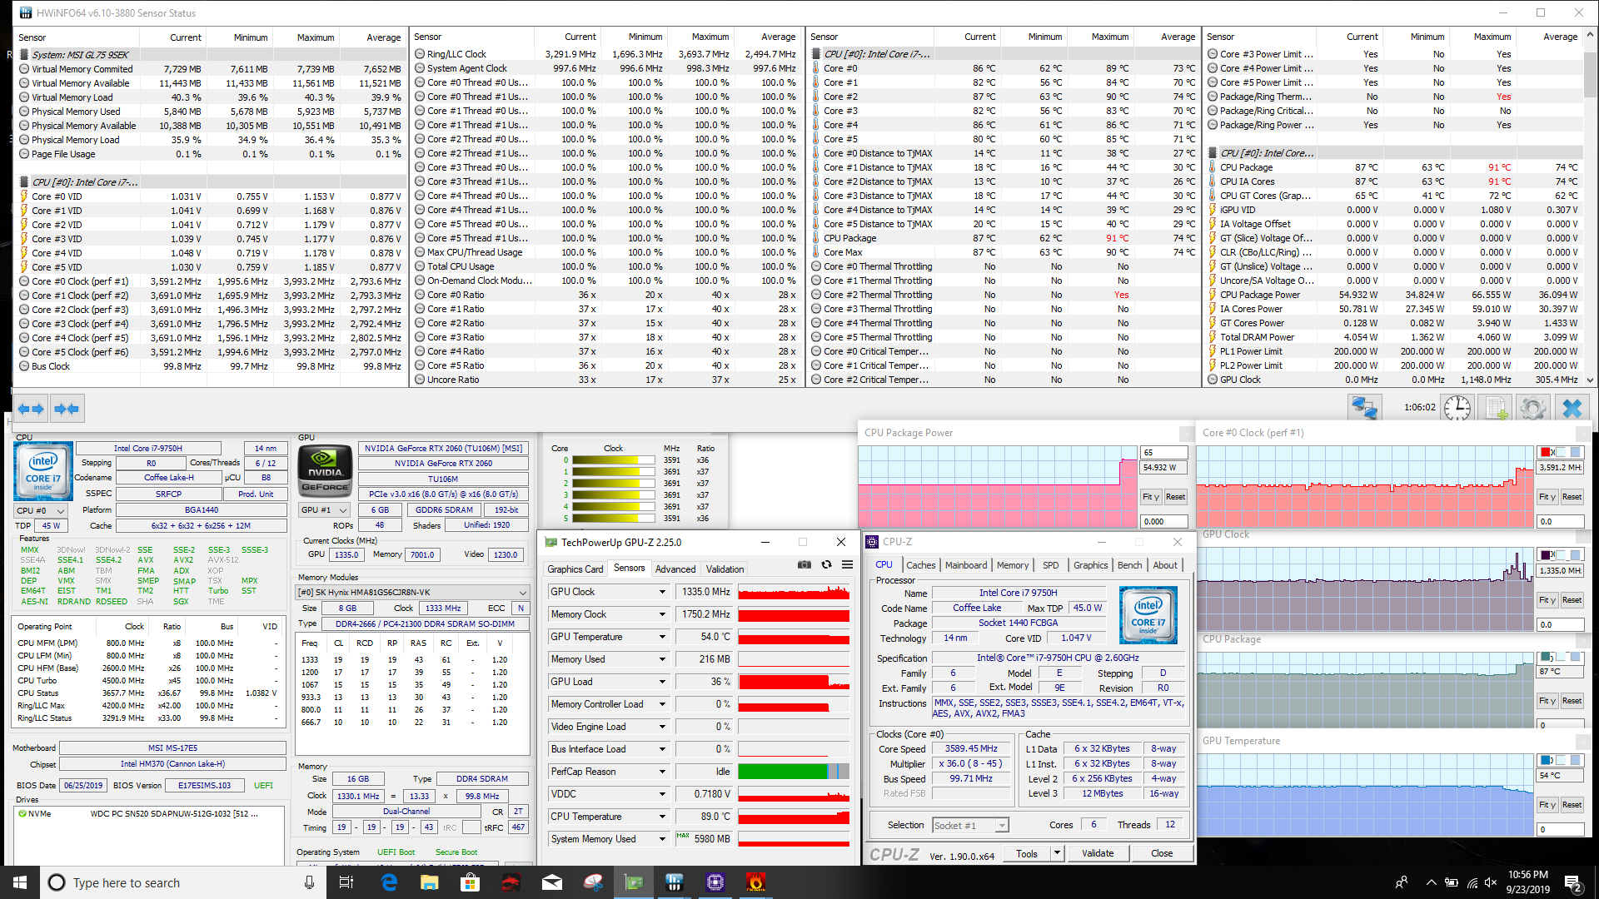This screenshot has width=1599, height=899.
Task: Expand the GPU Temperature sensor dropdown in GPU-Z
Action: [662, 637]
